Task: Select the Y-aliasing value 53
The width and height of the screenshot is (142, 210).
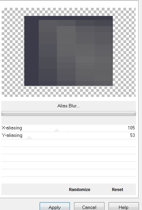Action: tap(133, 135)
